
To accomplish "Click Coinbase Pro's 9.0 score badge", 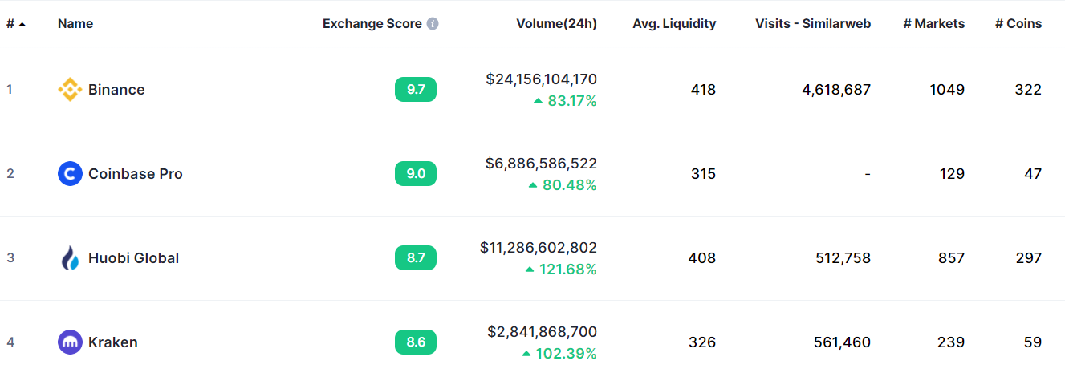I will (416, 174).
